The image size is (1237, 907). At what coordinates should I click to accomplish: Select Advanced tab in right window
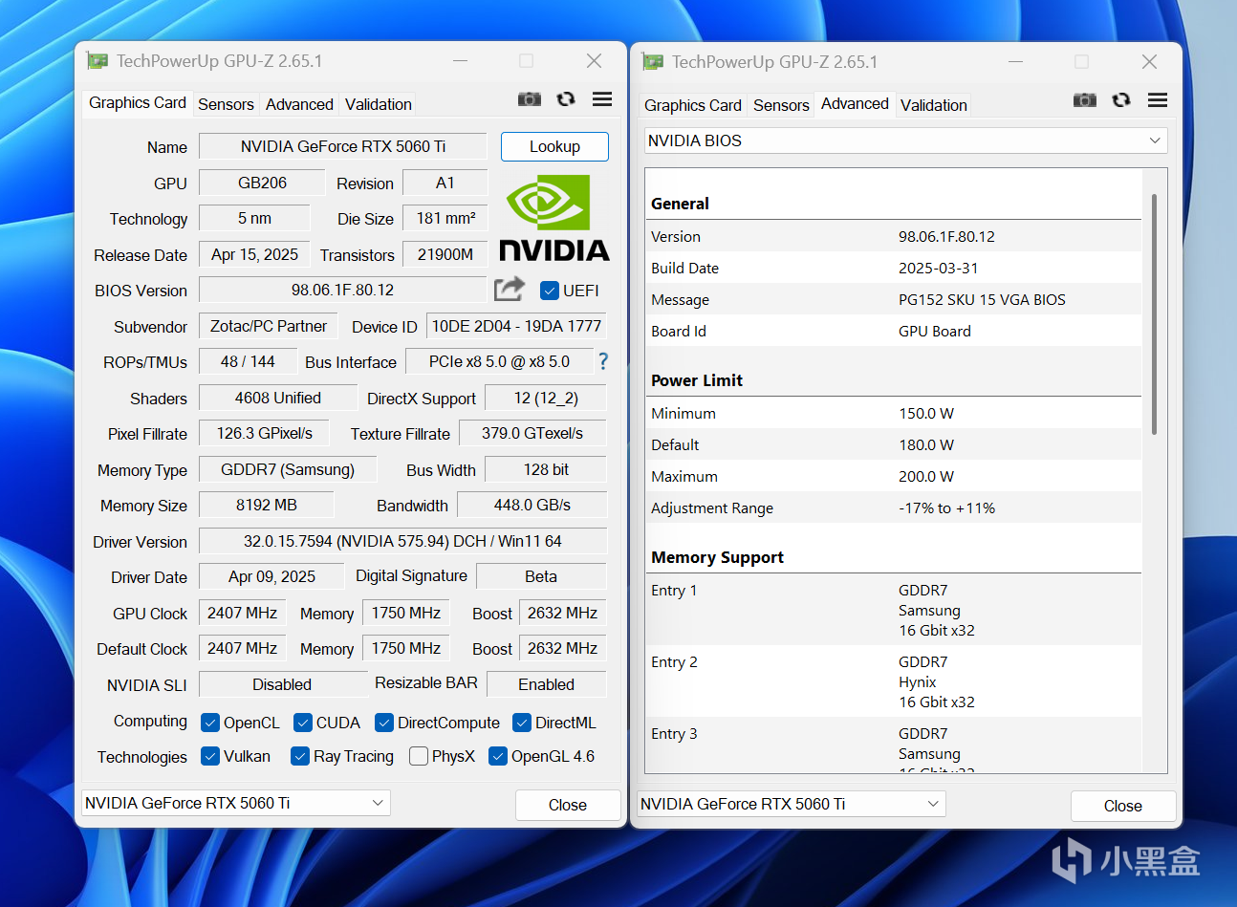click(x=855, y=103)
